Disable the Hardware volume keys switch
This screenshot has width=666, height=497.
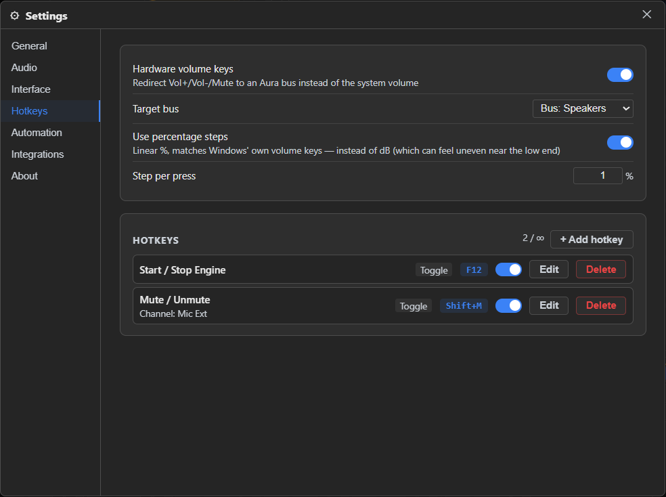point(620,74)
